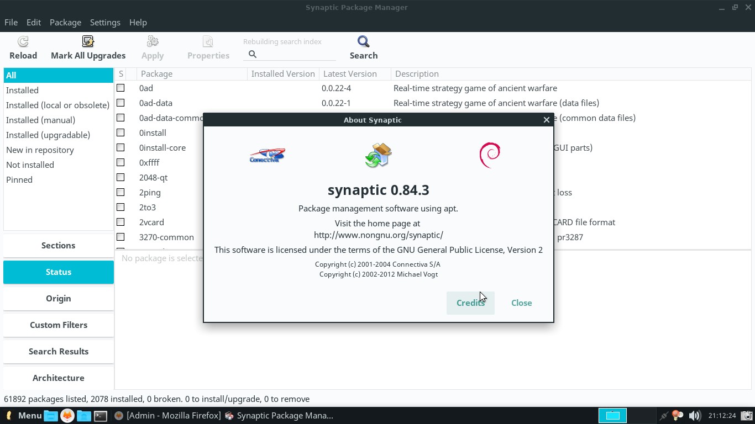Select the Installed (manual) filter
Screen dimensions: 755x424
click(x=59, y=120)
